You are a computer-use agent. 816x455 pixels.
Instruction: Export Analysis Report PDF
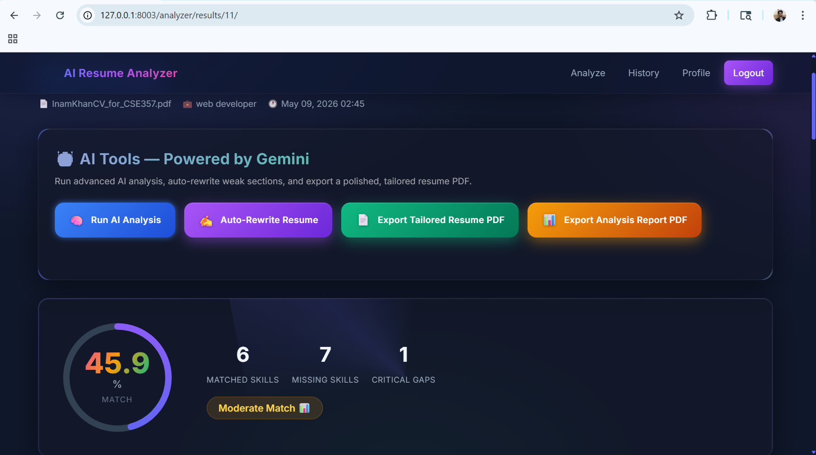pyautogui.click(x=614, y=220)
